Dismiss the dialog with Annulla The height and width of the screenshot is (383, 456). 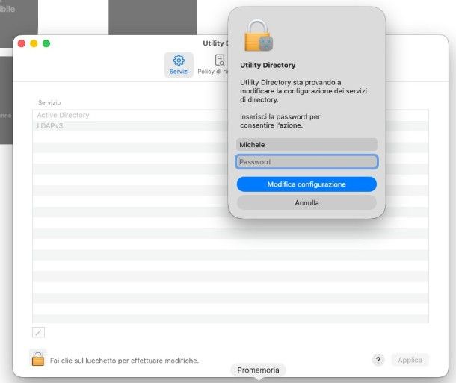tap(306, 202)
